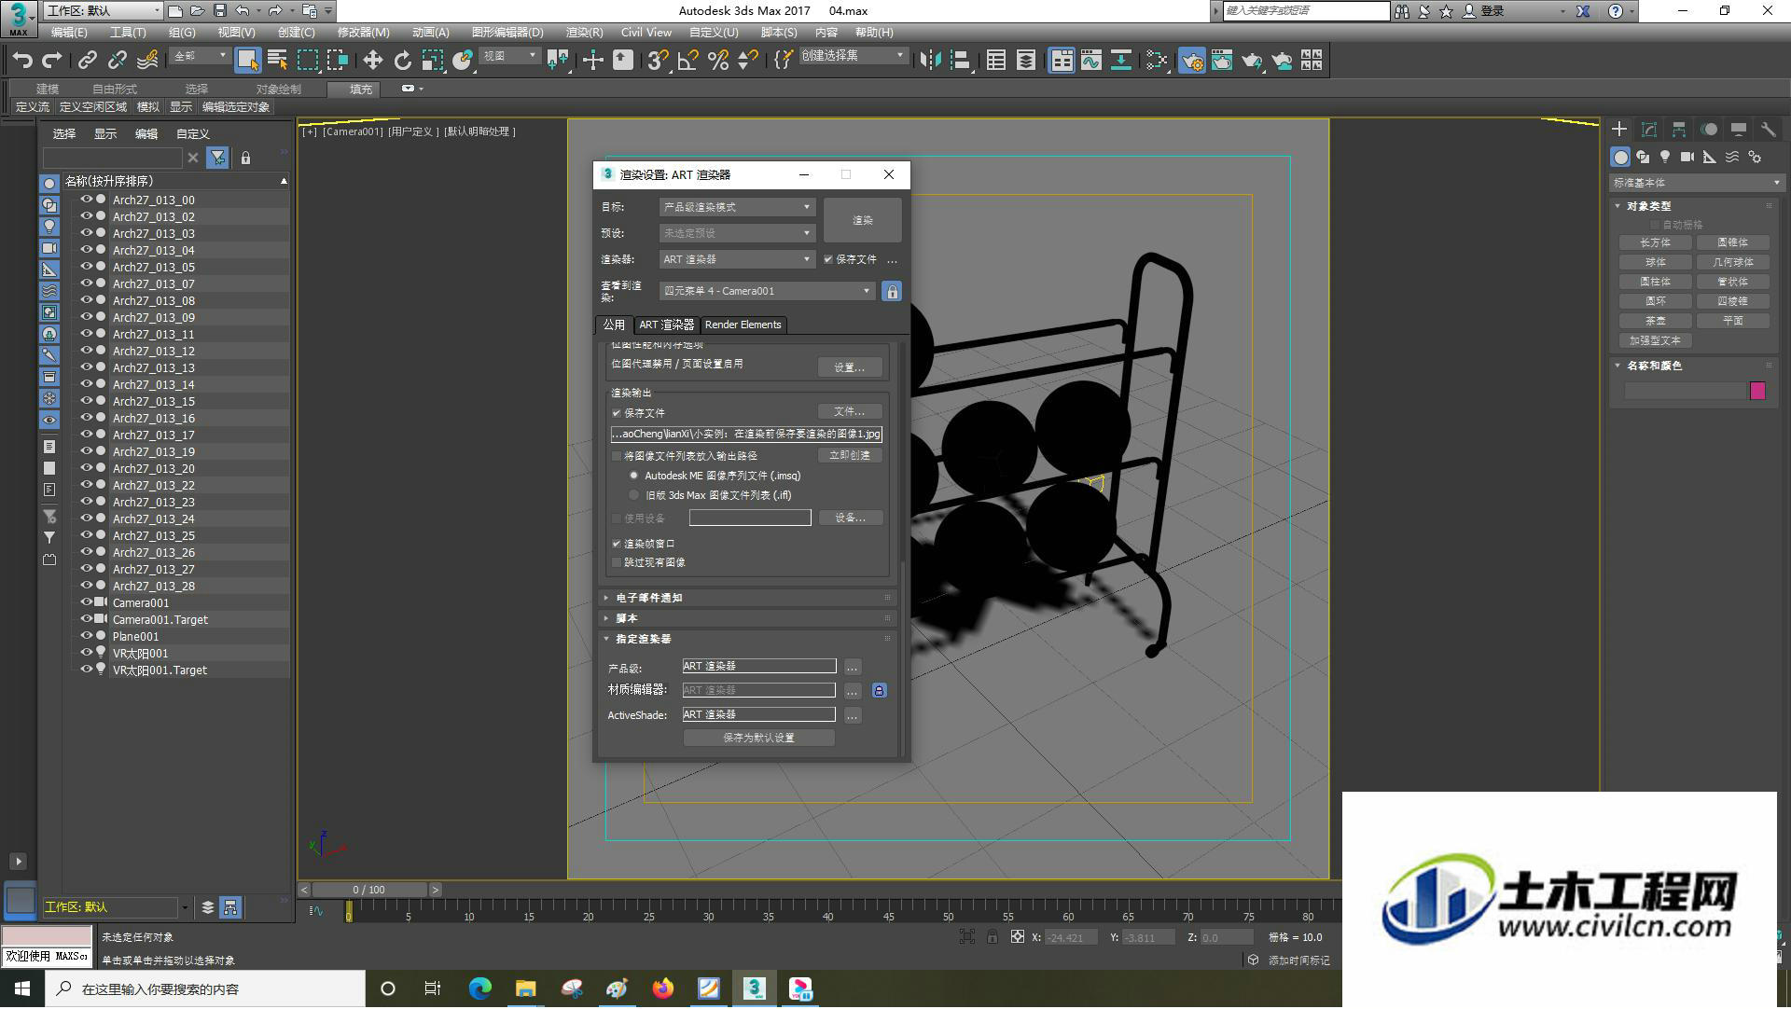Select the Select and Link tool
The width and height of the screenshot is (1791, 1009).
[x=88, y=61]
